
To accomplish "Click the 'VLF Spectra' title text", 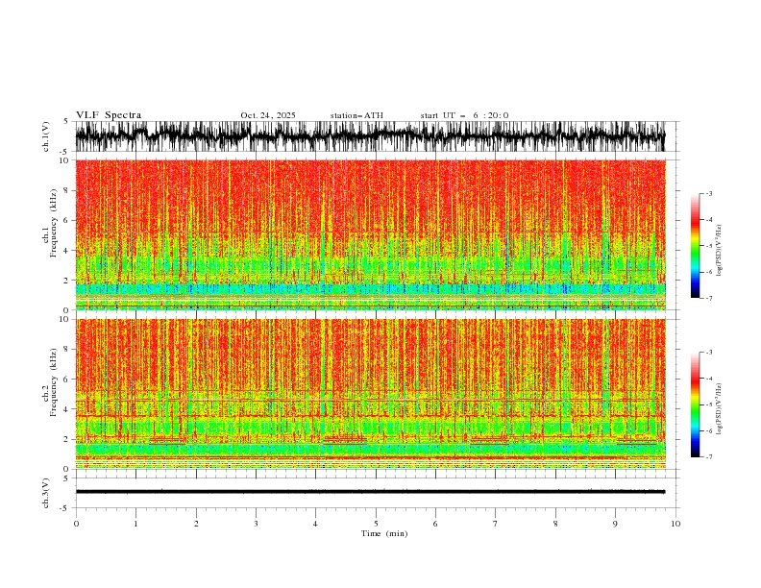I will tap(109, 115).
